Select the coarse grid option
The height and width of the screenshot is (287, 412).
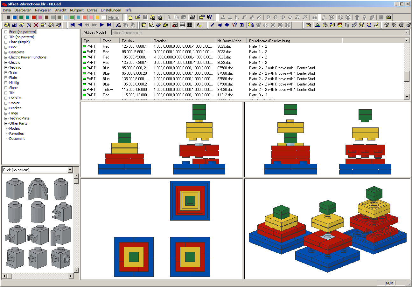coord(182,25)
